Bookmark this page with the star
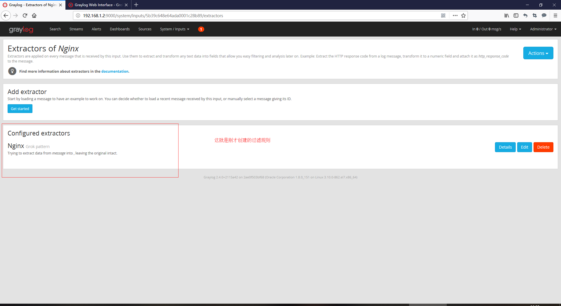Viewport: 561px width, 306px height. click(463, 15)
